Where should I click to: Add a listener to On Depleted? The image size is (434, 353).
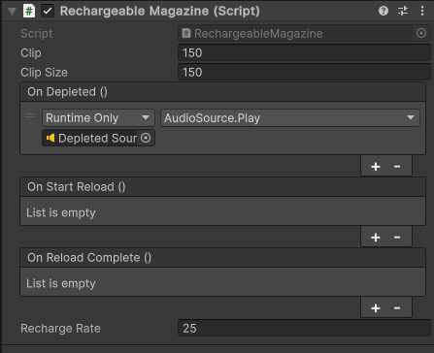click(x=376, y=167)
